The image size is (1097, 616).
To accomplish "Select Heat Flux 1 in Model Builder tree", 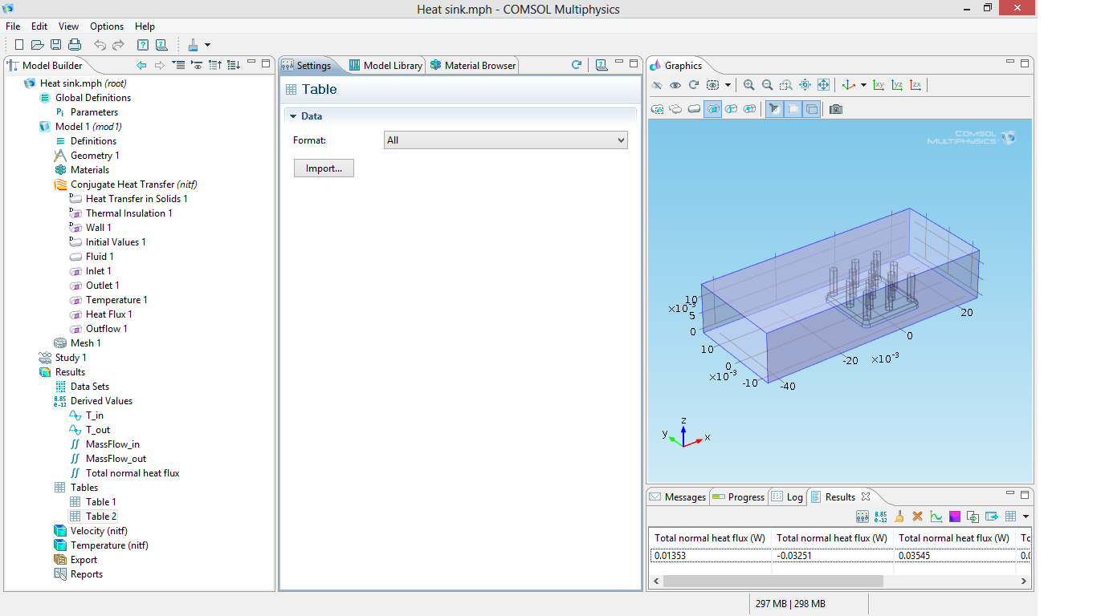I will (x=108, y=314).
